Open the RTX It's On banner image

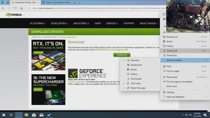coord(48,55)
